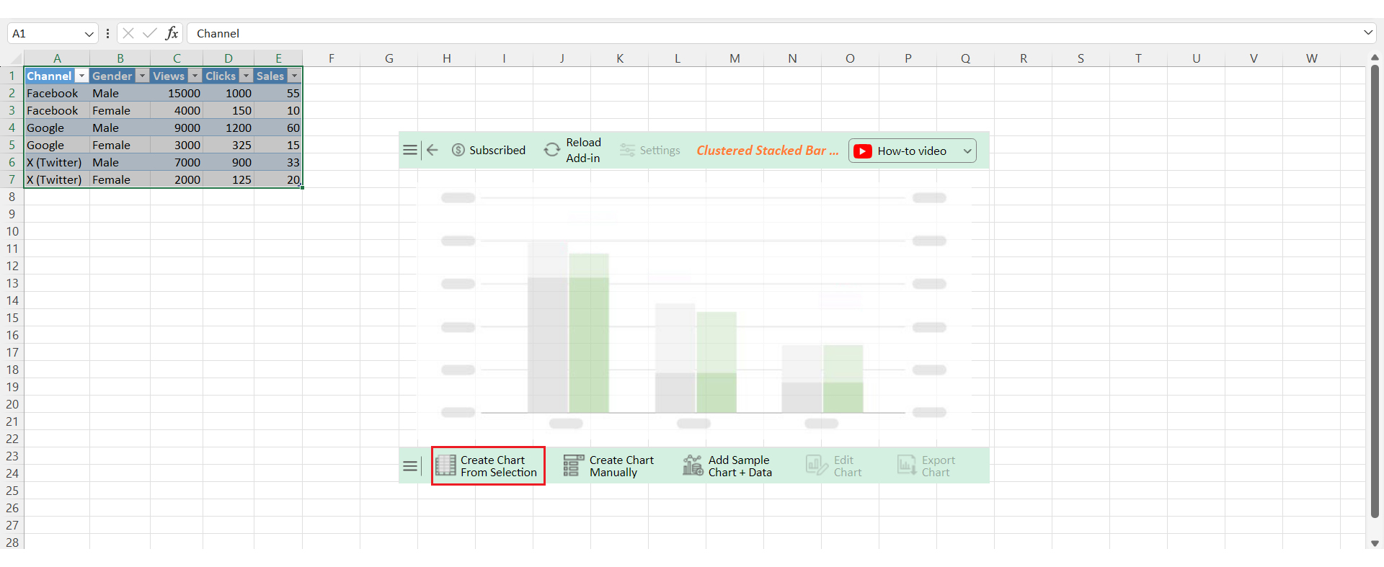The width and height of the screenshot is (1384, 567).
Task: Expand the formula bar chevron
Action: click(1367, 32)
